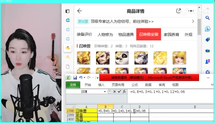Select row 2399 header
Screen dimensions: 215x123
tap(70, 115)
